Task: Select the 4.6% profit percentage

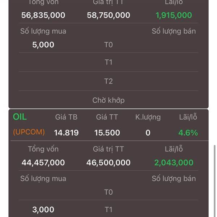Action: [188, 133]
